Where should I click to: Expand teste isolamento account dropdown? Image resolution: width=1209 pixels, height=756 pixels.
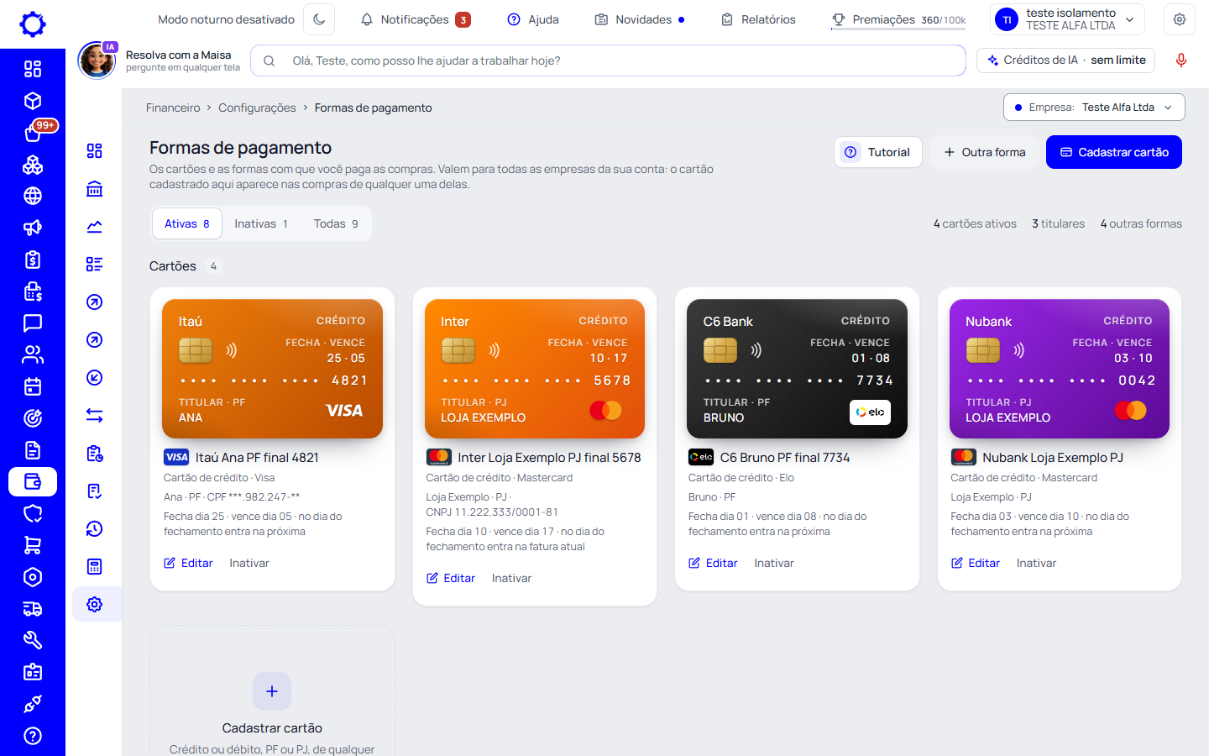1068,19
